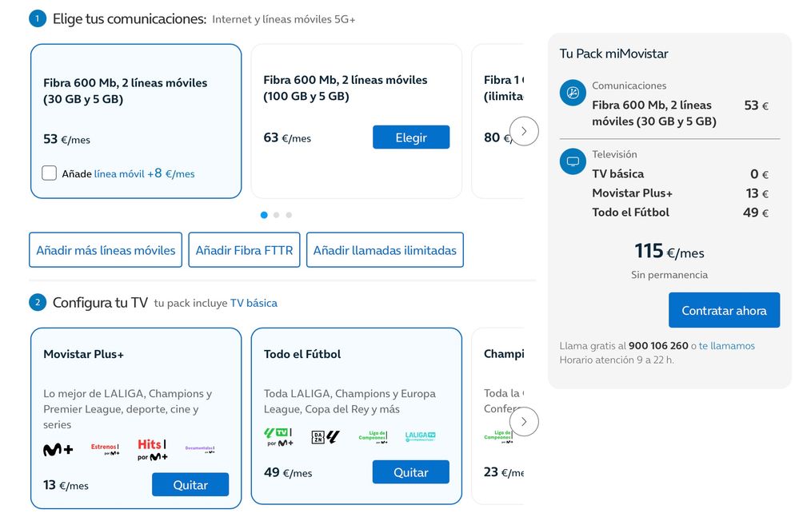The image size is (799, 521).
Task: Select the 'Fibra 600 Mb (100 GB y 5 GB)' card title
Action: (346, 88)
